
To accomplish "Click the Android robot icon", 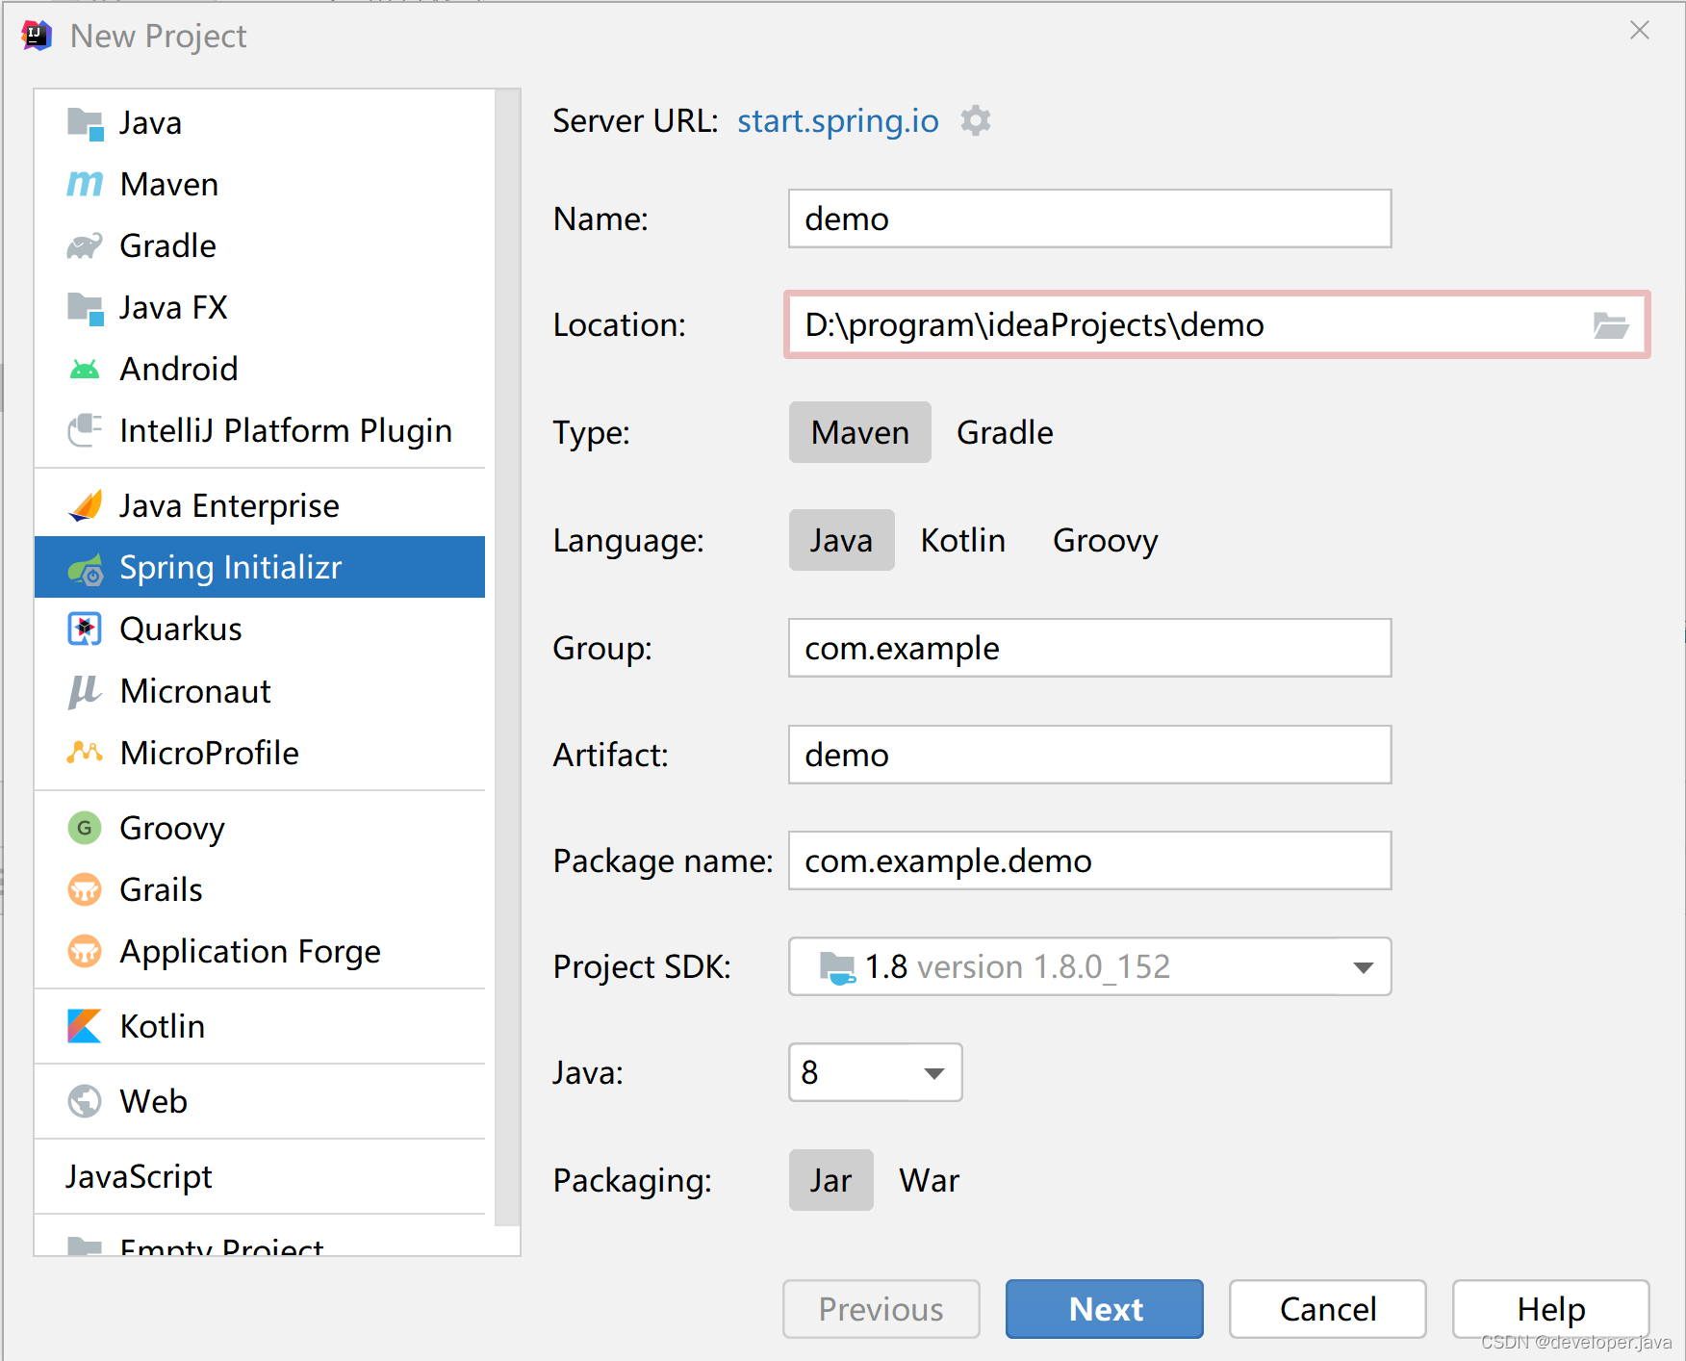I will 85,369.
